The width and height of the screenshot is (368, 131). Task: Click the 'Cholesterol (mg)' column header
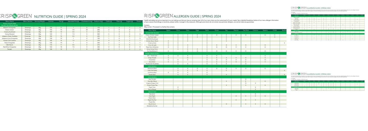pyautogui.click(x=87, y=21)
